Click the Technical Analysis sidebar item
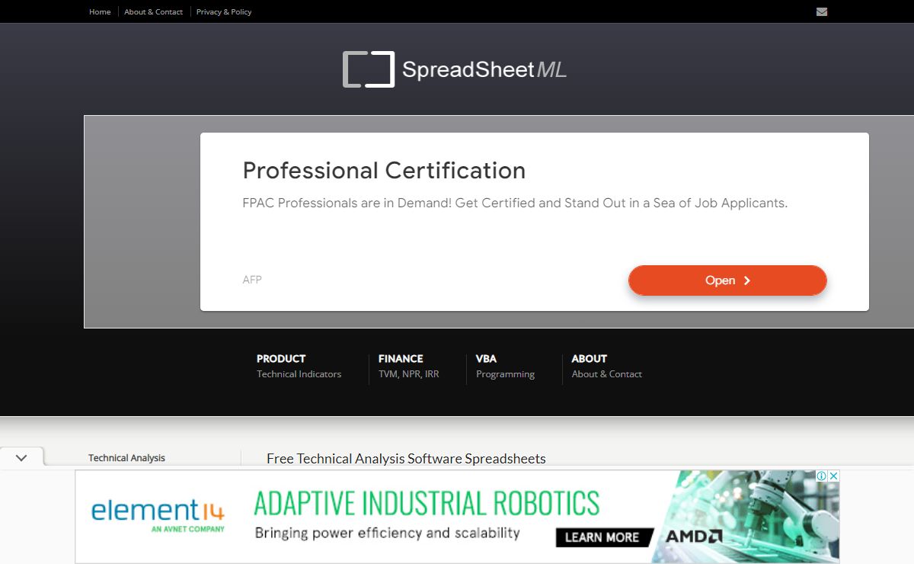This screenshot has width=914, height=564. pos(126,458)
